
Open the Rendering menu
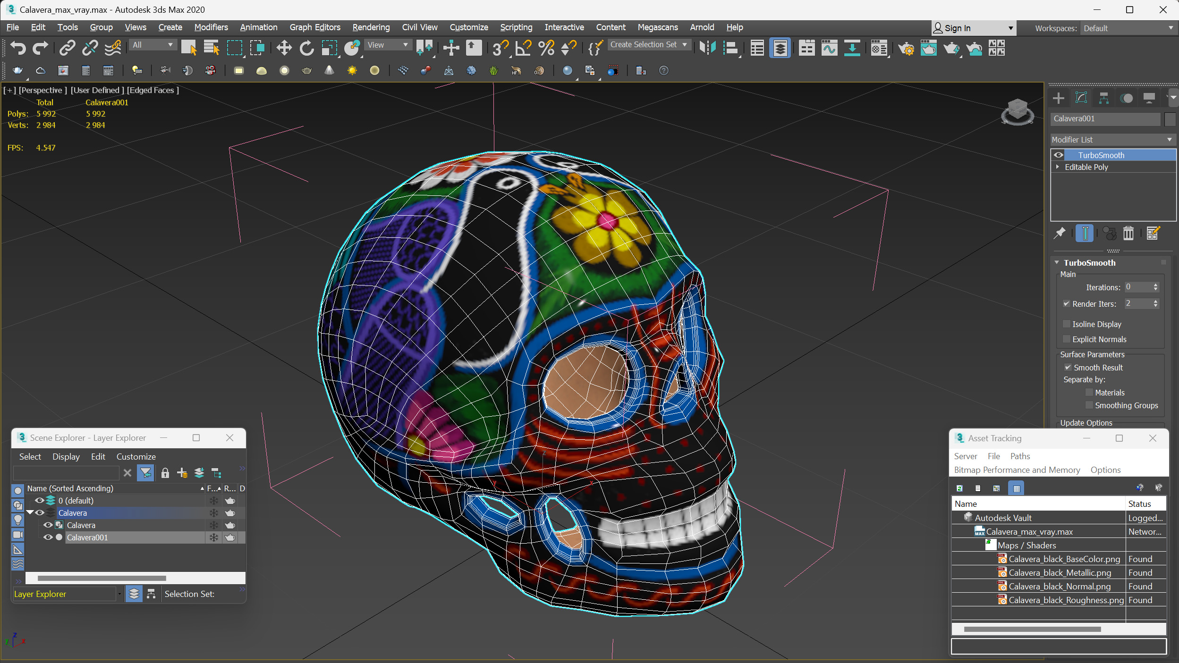tap(370, 27)
